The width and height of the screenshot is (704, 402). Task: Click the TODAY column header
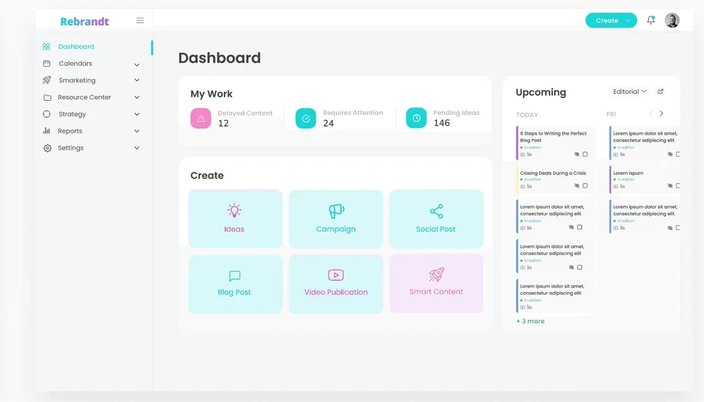pos(527,115)
